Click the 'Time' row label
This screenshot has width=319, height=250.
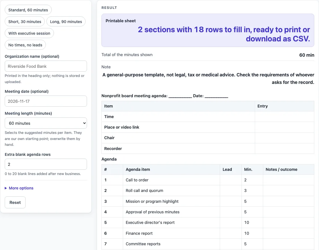[109, 117]
